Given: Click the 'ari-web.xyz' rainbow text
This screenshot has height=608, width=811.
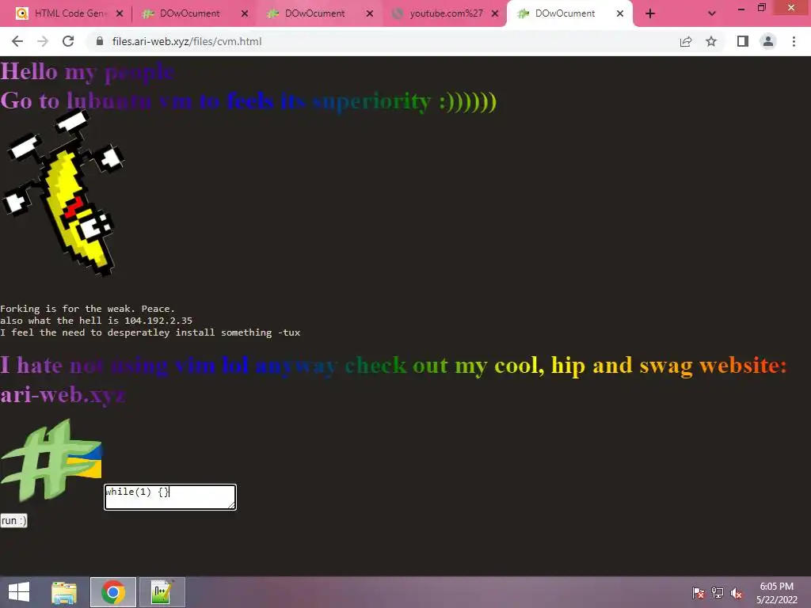Looking at the screenshot, I should point(62,395).
